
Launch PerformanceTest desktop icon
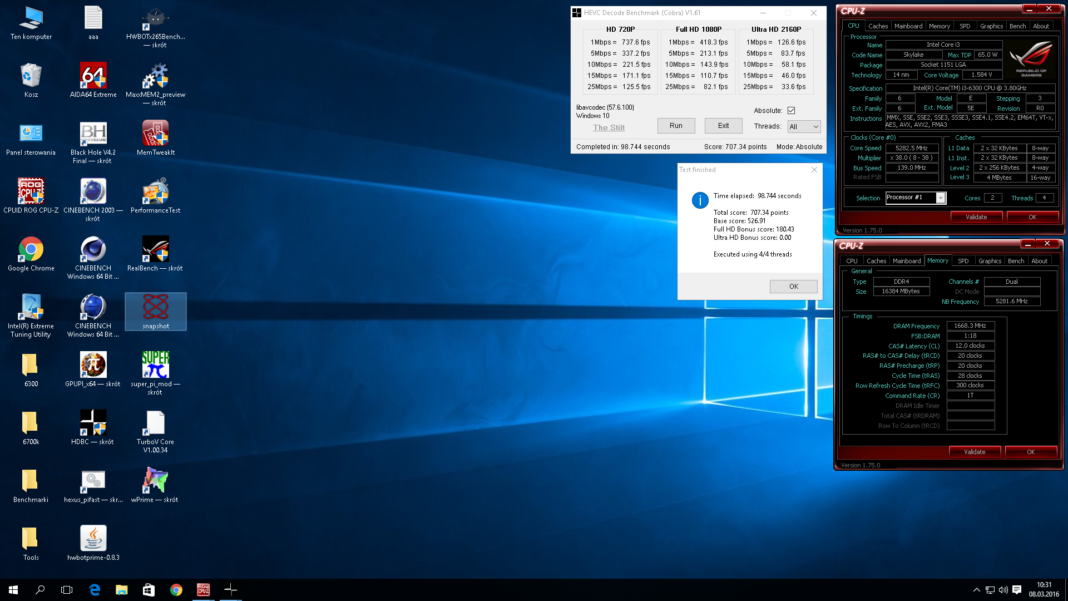tap(156, 196)
